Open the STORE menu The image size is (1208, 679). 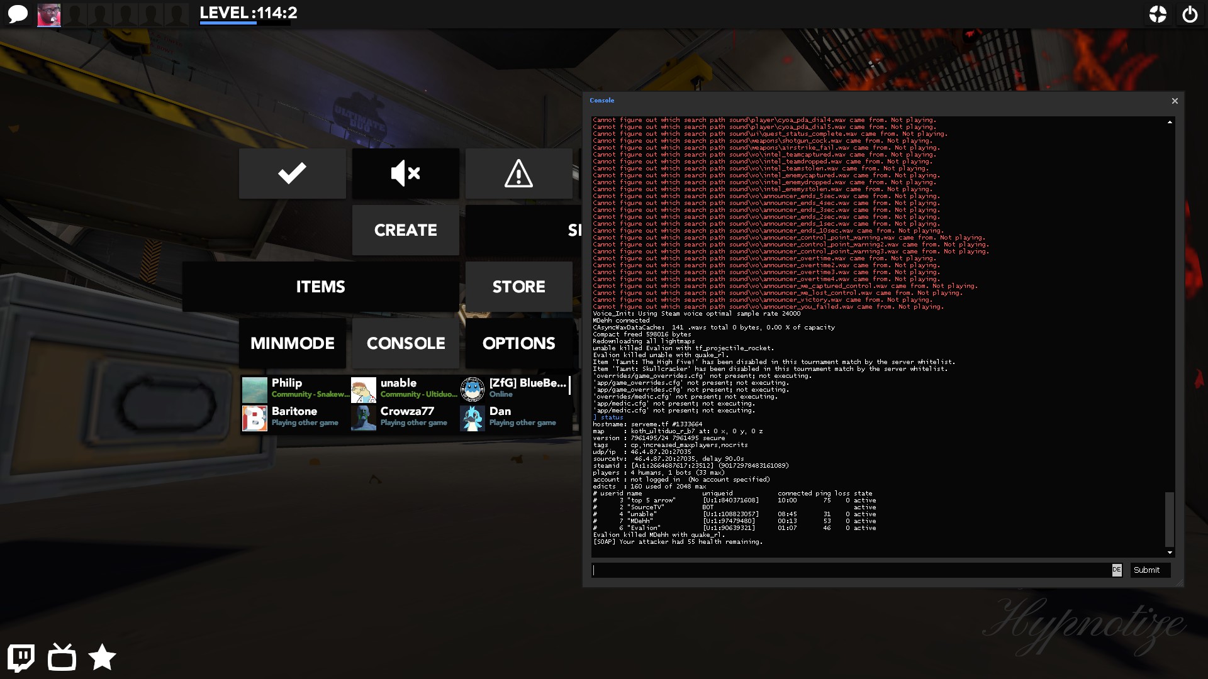518,287
